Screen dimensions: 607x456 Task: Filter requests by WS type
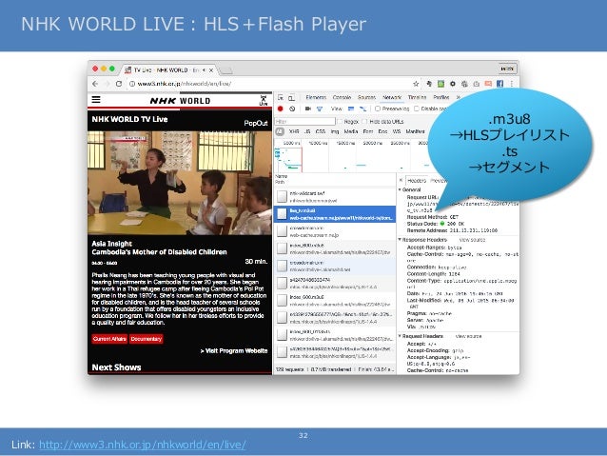(x=397, y=131)
